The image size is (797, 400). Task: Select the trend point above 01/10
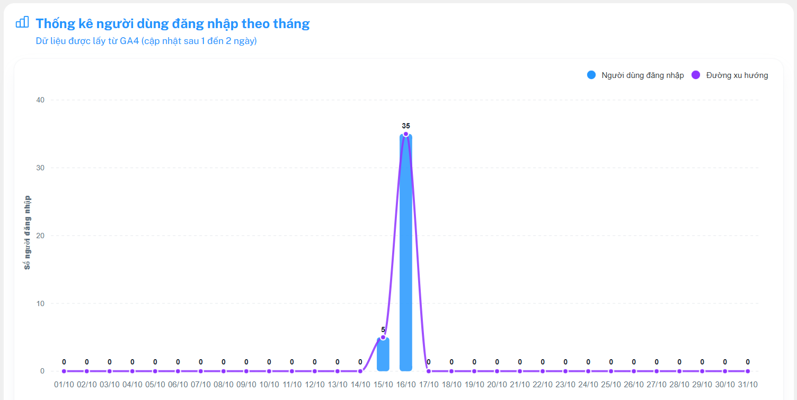click(64, 371)
